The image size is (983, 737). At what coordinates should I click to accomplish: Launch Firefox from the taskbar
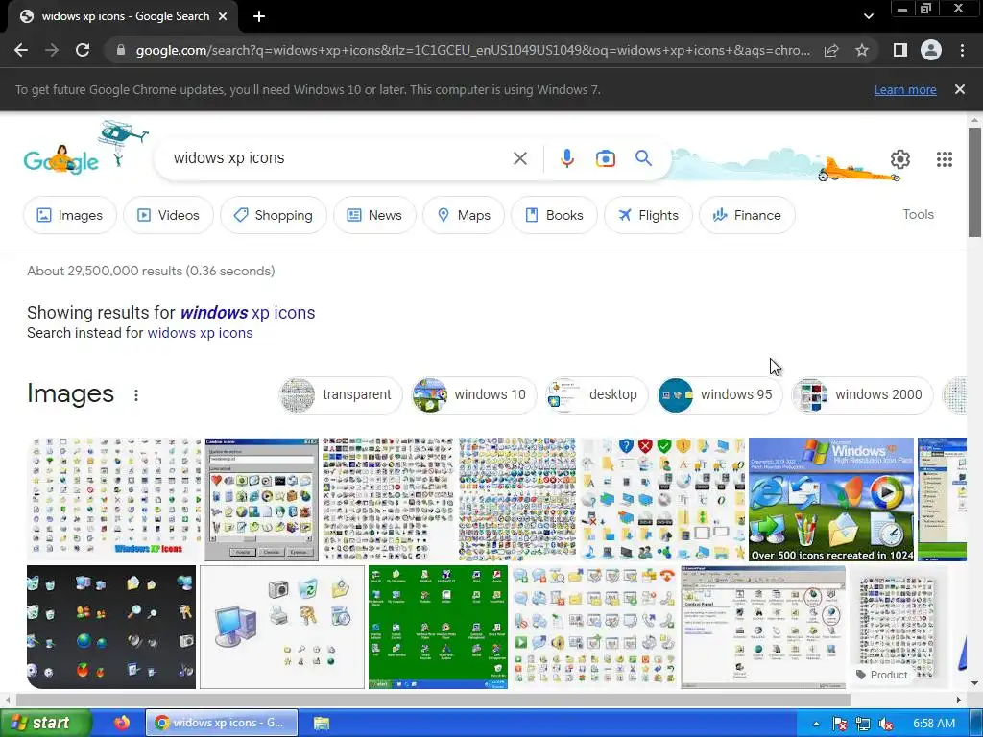pyautogui.click(x=122, y=723)
